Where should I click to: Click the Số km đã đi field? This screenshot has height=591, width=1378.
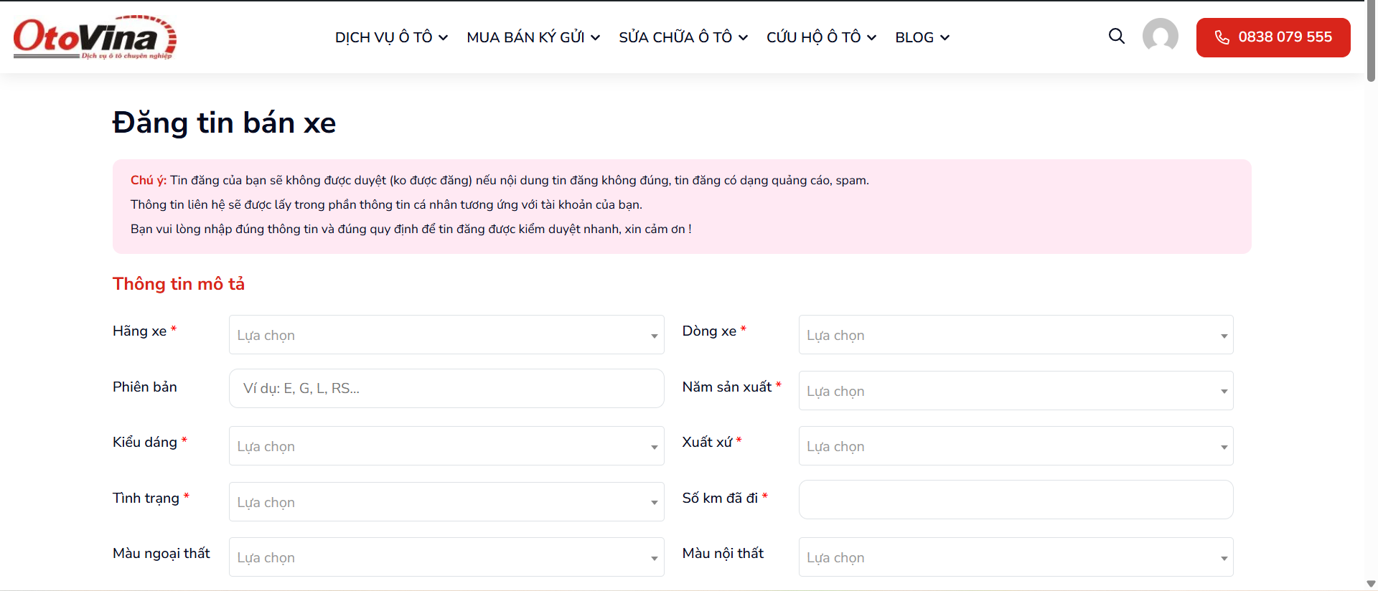[x=1015, y=500]
